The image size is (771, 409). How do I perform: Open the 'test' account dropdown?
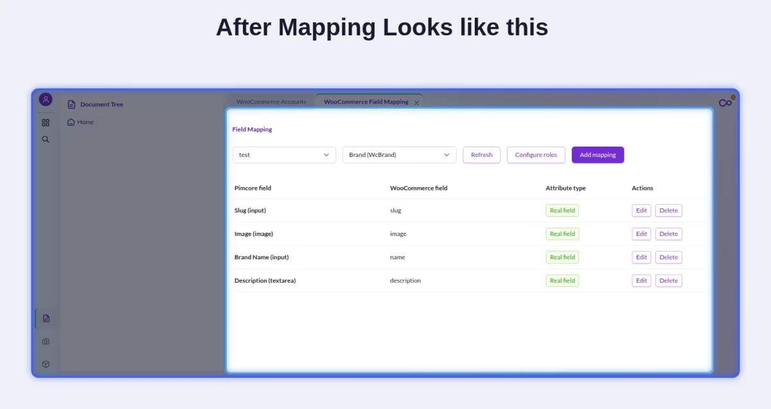pyautogui.click(x=284, y=155)
